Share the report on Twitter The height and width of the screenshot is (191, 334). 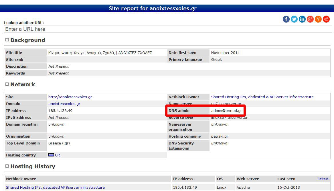point(294,19)
